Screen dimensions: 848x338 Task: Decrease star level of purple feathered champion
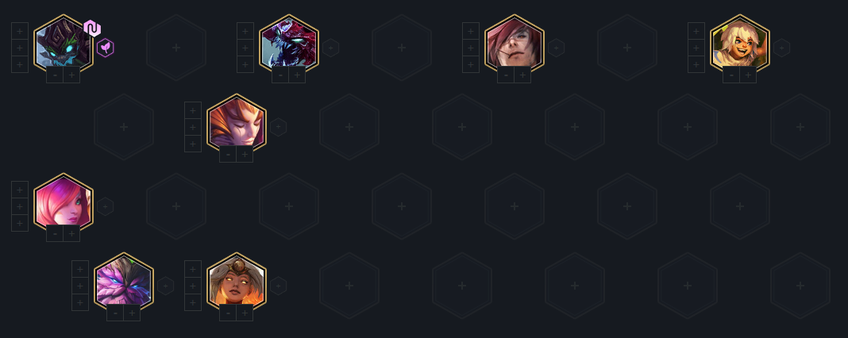pos(115,313)
